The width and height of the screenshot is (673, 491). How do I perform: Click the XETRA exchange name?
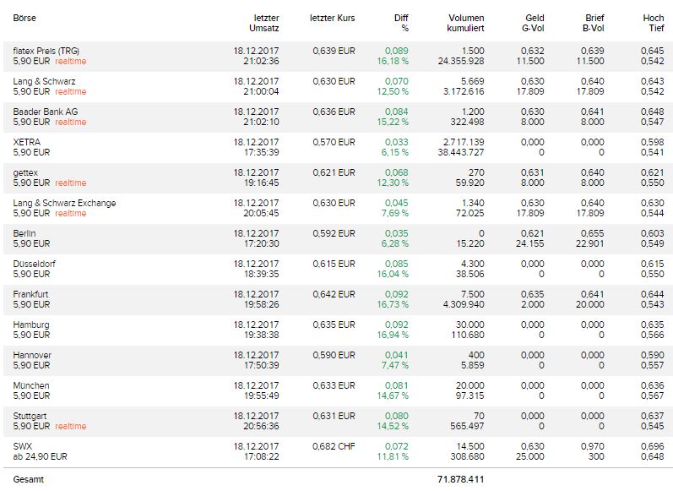(27, 142)
